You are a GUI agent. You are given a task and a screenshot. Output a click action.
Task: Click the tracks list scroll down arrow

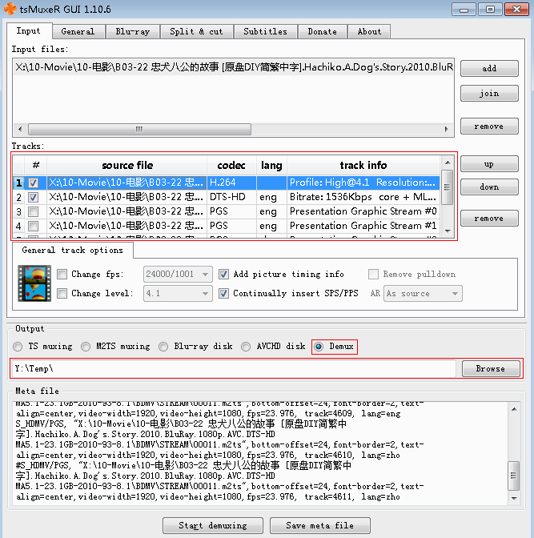pos(448,231)
